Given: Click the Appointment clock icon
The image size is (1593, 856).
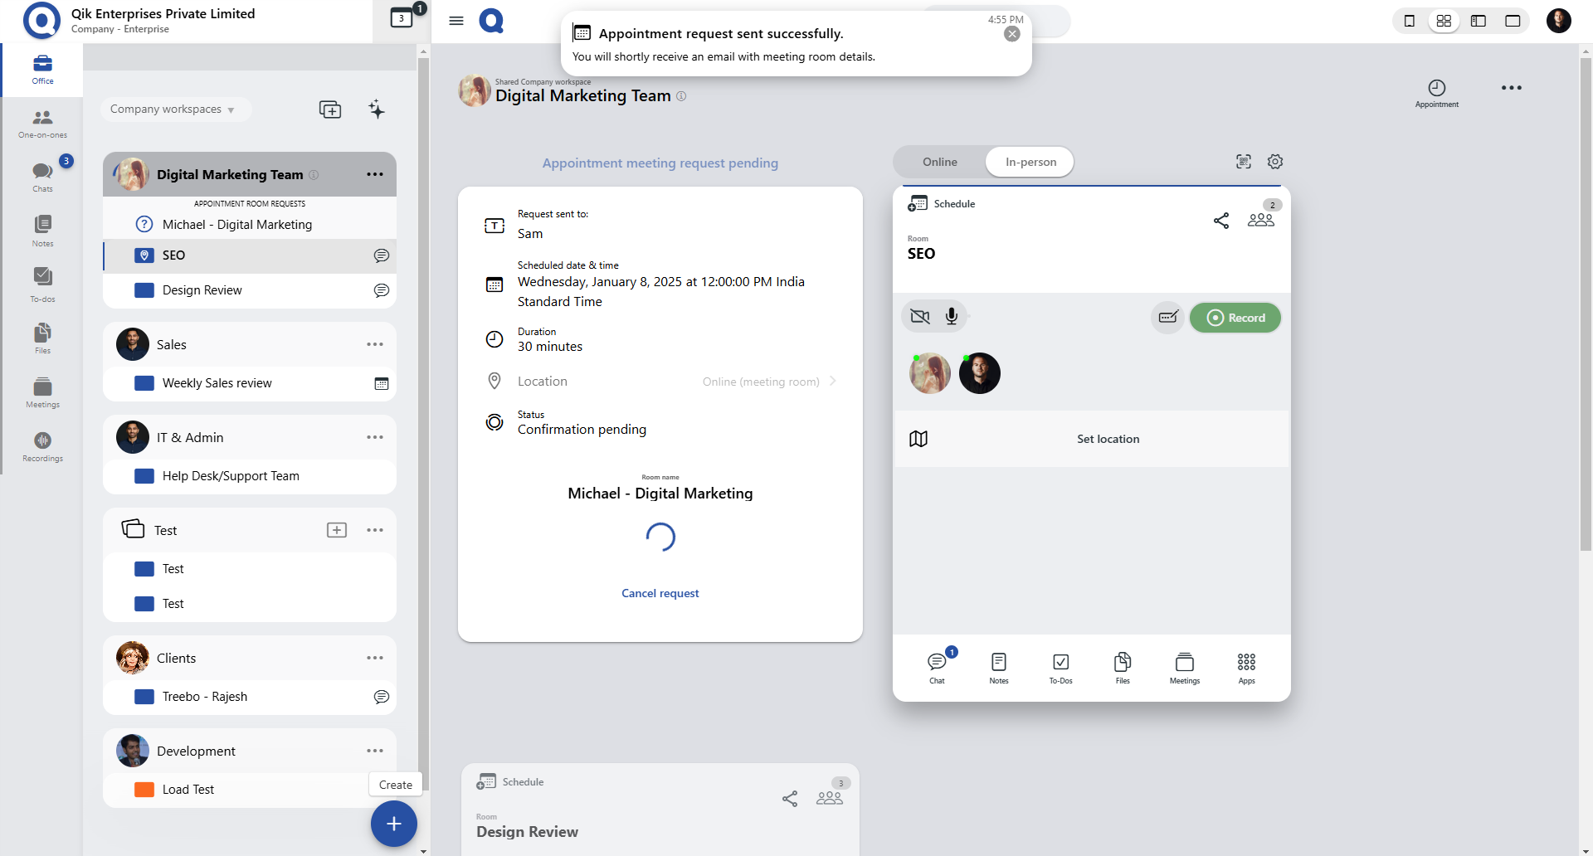Looking at the screenshot, I should pyautogui.click(x=1436, y=89).
